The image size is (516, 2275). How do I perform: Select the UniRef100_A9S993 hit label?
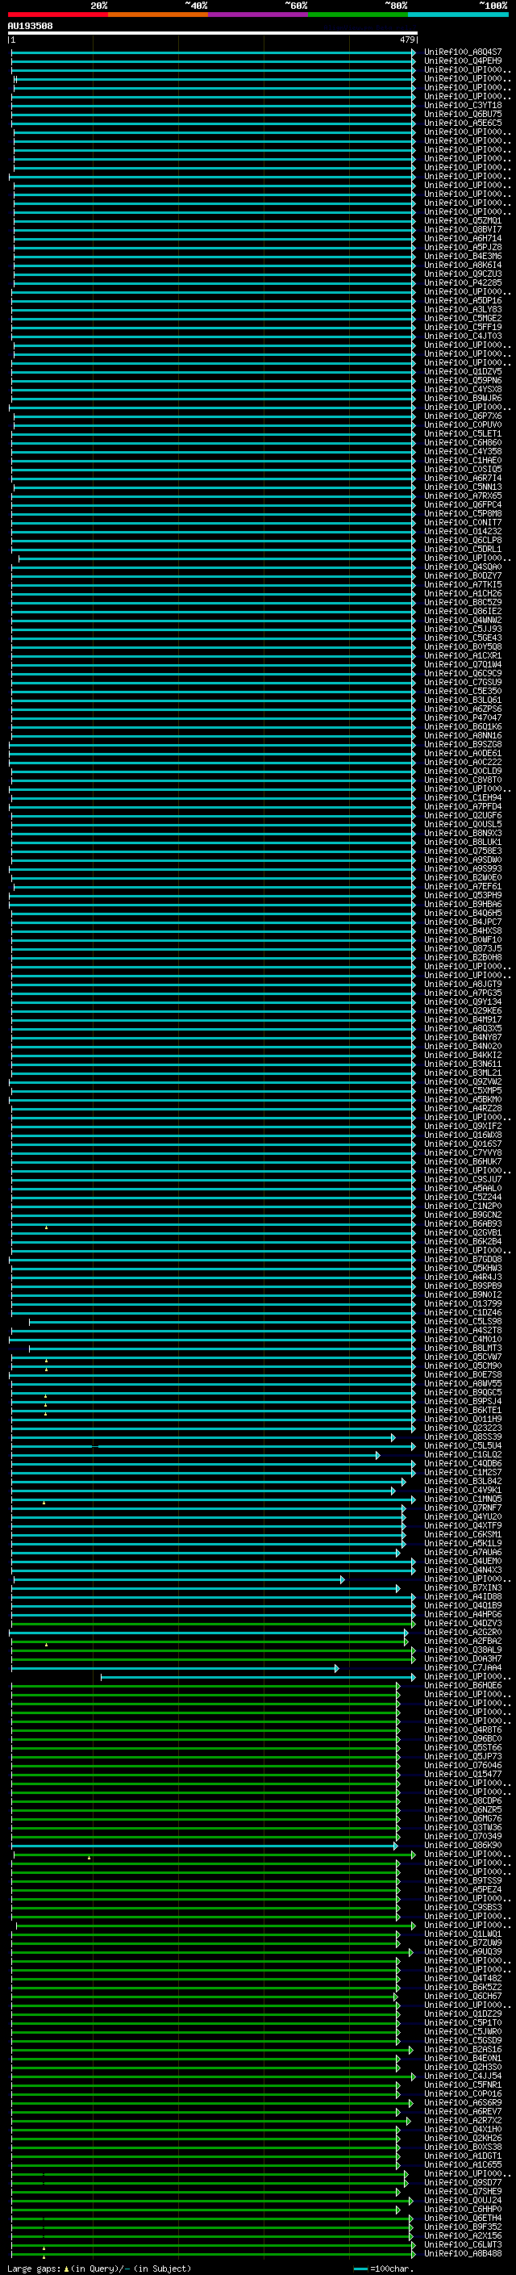click(463, 869)
